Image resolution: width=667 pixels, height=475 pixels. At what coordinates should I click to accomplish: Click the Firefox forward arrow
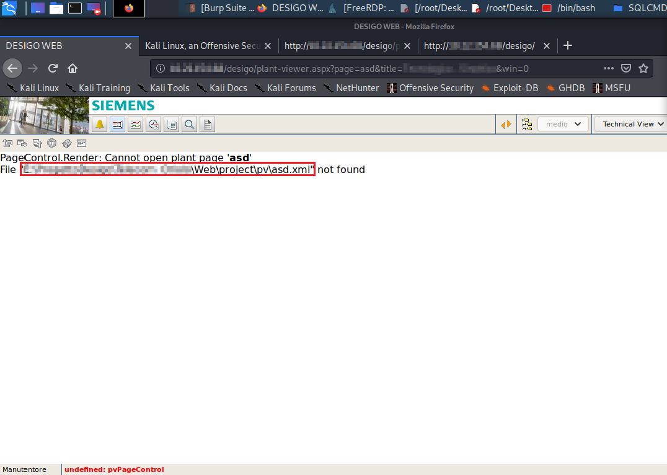(33, 68)
